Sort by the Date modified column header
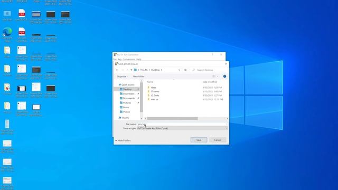Image resolution: width=338 pixels, height=190 pixels. [210, 82]
